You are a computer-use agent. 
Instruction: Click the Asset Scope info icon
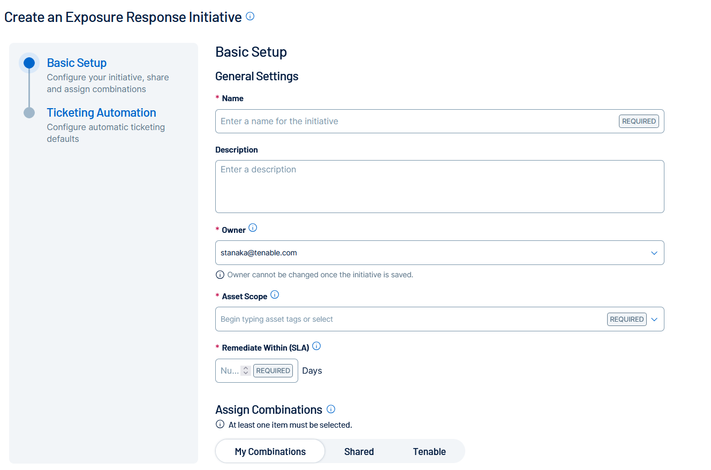point(275,295)
